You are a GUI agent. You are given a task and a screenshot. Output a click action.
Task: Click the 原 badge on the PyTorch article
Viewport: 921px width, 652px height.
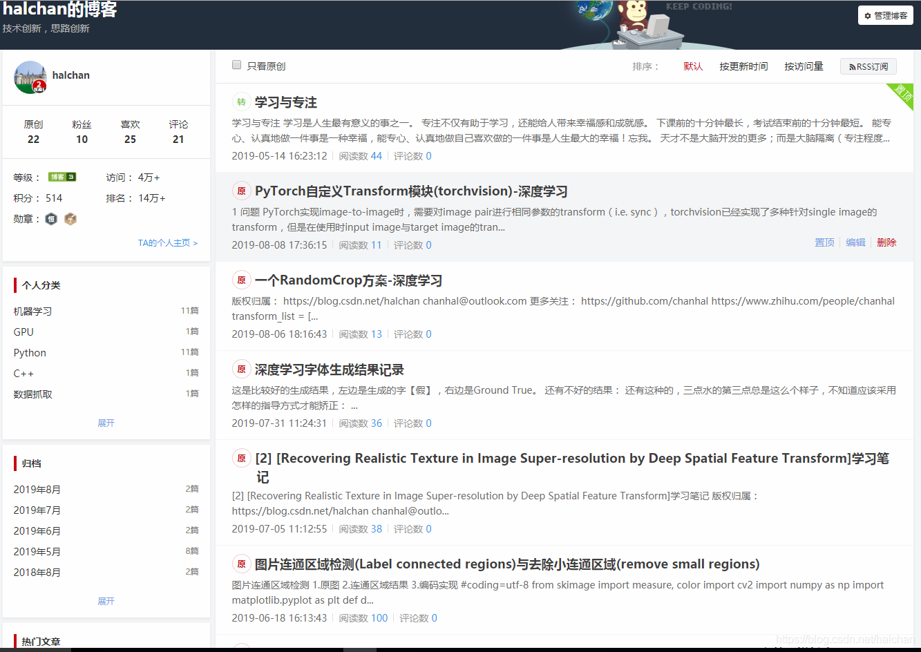pos(241,191)
